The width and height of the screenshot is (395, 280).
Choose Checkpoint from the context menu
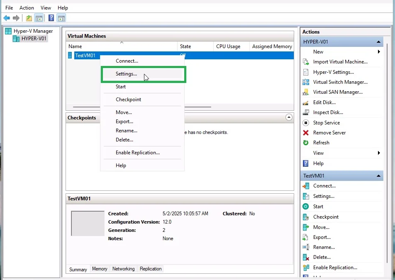(142, 100)
